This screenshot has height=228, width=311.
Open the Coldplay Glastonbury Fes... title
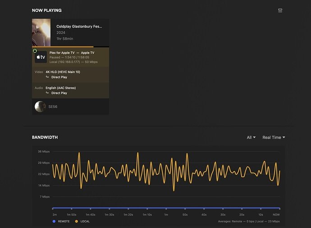click(79, 27)
